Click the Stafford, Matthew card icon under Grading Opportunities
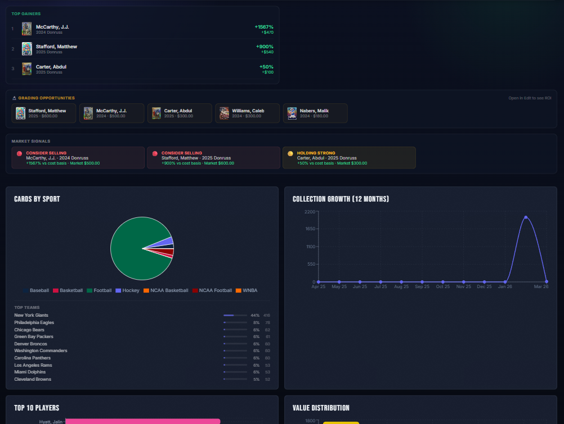Image resolution: width=564 pixels, height=424 pixels. [21, 113]
